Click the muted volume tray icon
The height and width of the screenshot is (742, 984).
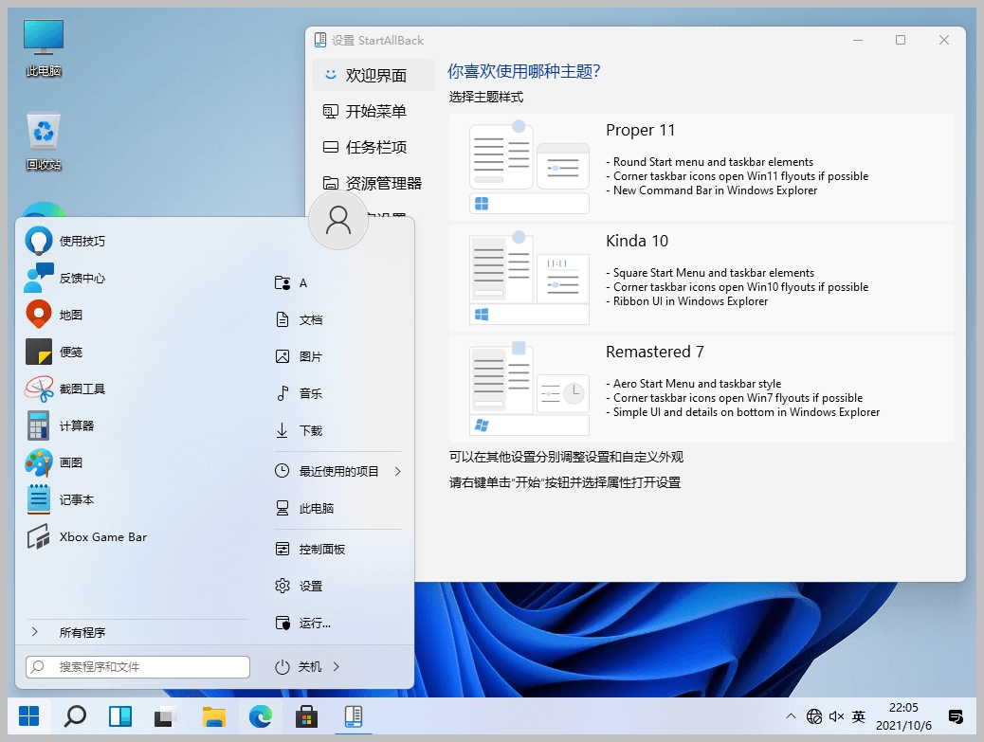click(x=836, y=715)
